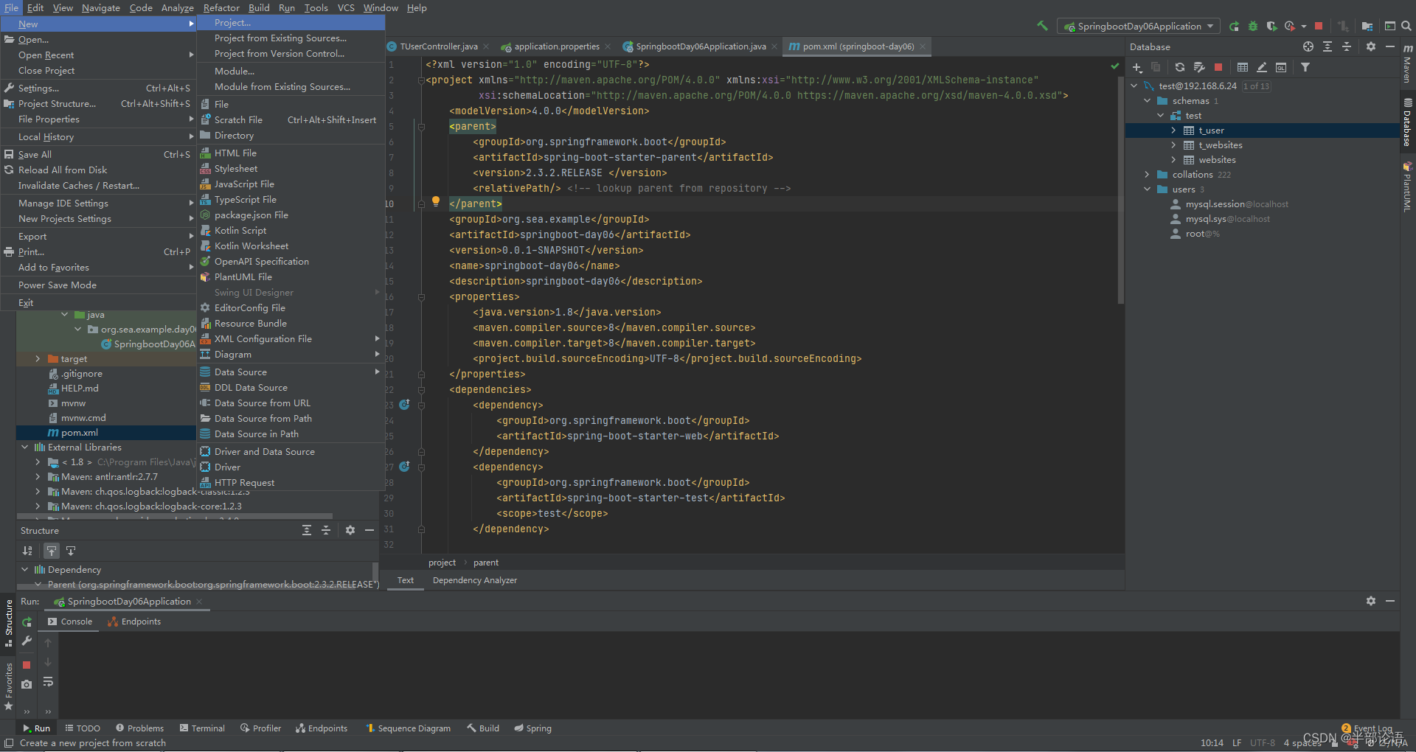Viewport: 1416px width, 752px height.
Task: Toggle Autoscroll from Source in the Structure panel
Action: [71, 551]
